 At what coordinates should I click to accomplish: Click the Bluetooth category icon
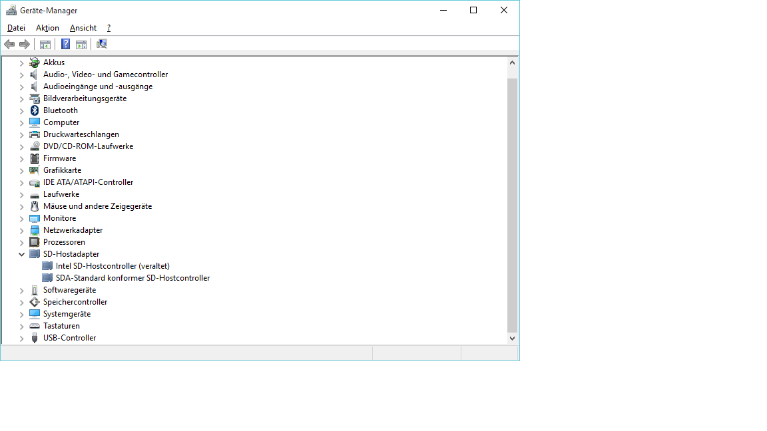[35, 110]
